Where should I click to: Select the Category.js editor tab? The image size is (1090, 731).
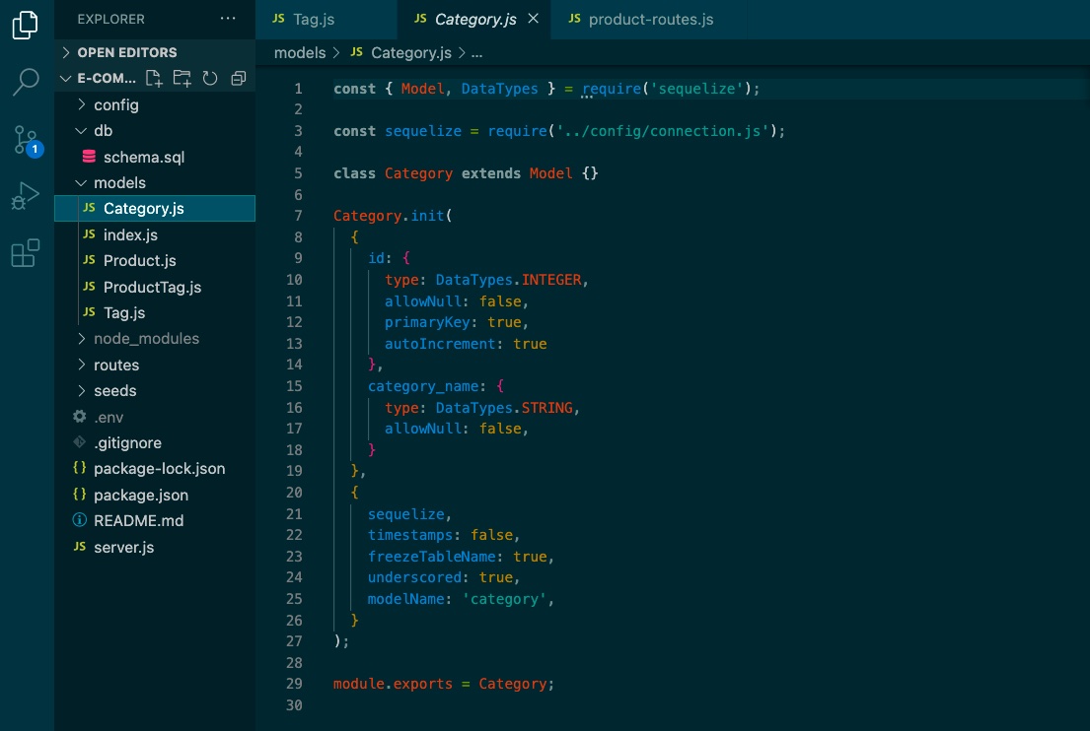[474, 20]
